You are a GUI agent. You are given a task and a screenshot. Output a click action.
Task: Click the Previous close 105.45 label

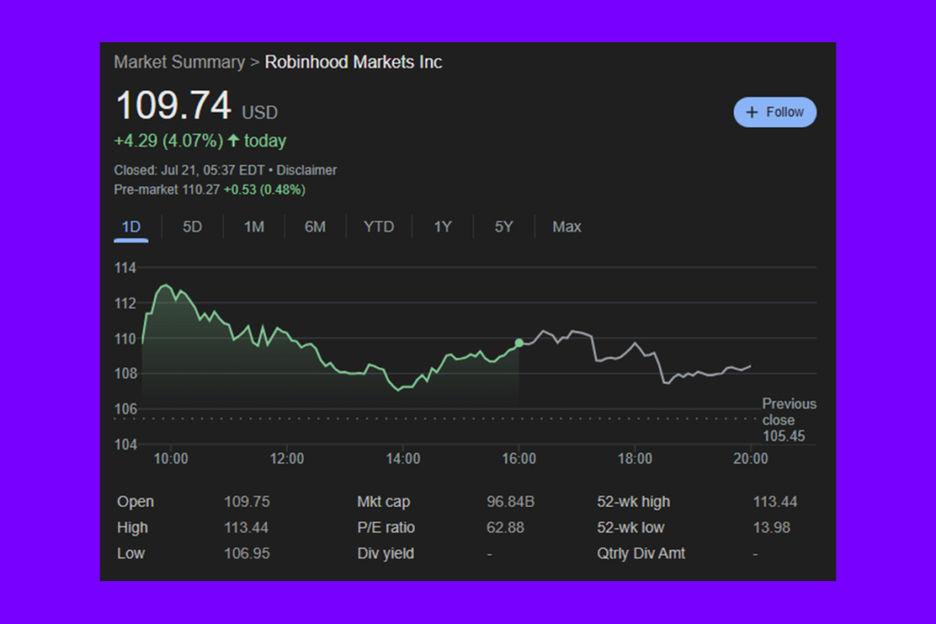click(788, 419)
